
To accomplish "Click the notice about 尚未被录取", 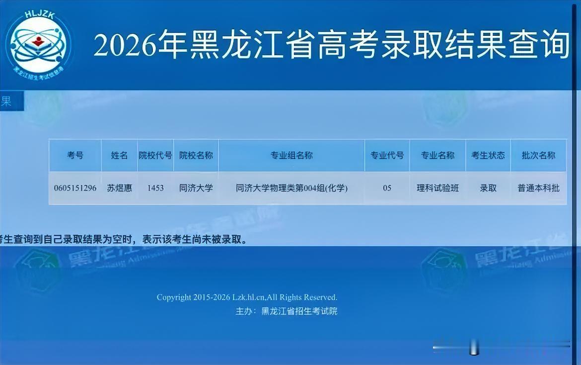I will tap(123, 240).
